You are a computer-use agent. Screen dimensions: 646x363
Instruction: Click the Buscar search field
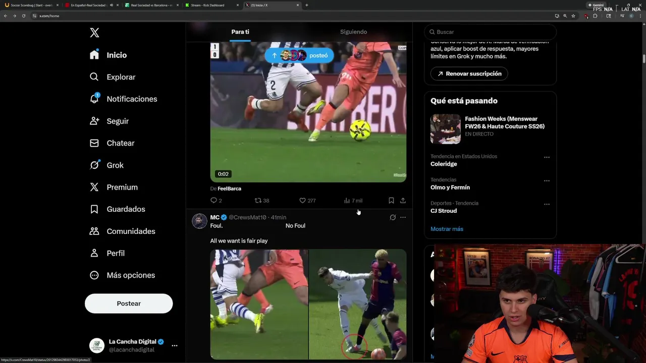point(490,32)
